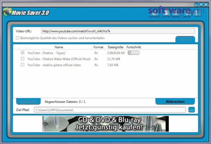Image resolution: width=211 pixels, height=144 pixels.
Task: Click the Liste löschen button
Action: point(28,101)
